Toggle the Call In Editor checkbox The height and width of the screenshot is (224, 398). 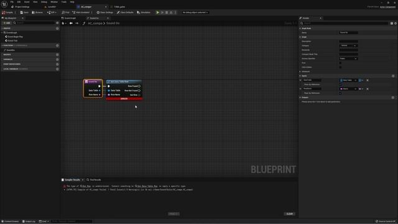[340, 67]
